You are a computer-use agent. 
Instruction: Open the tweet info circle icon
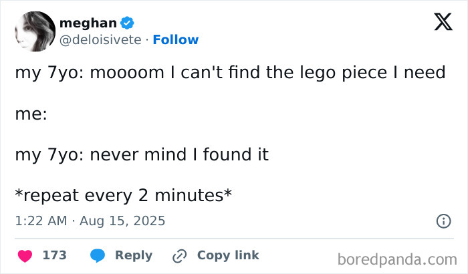click(443, 221)
